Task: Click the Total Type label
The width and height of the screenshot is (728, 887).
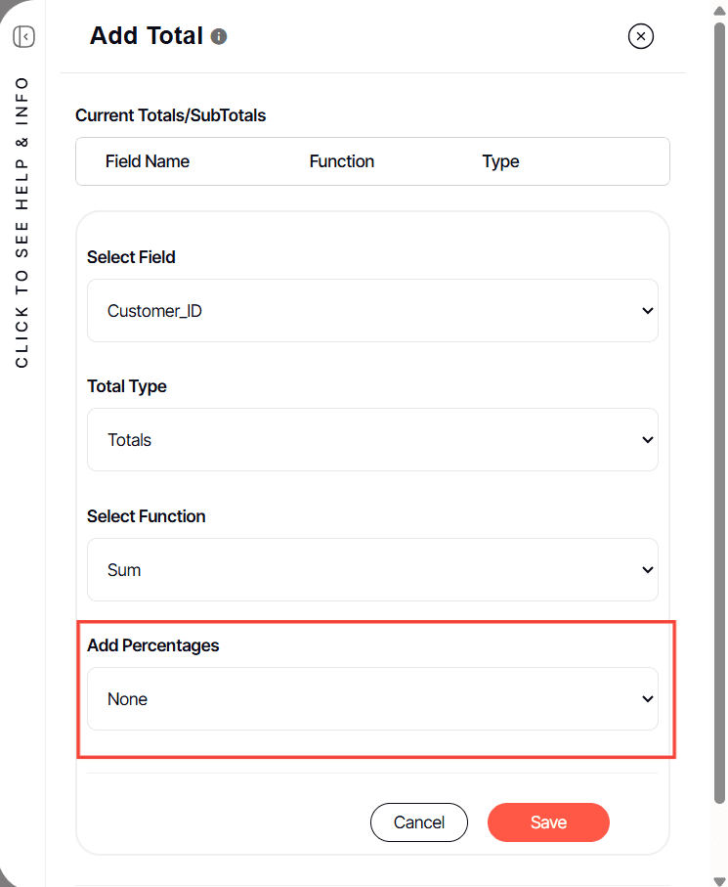Action: point(127,386)
